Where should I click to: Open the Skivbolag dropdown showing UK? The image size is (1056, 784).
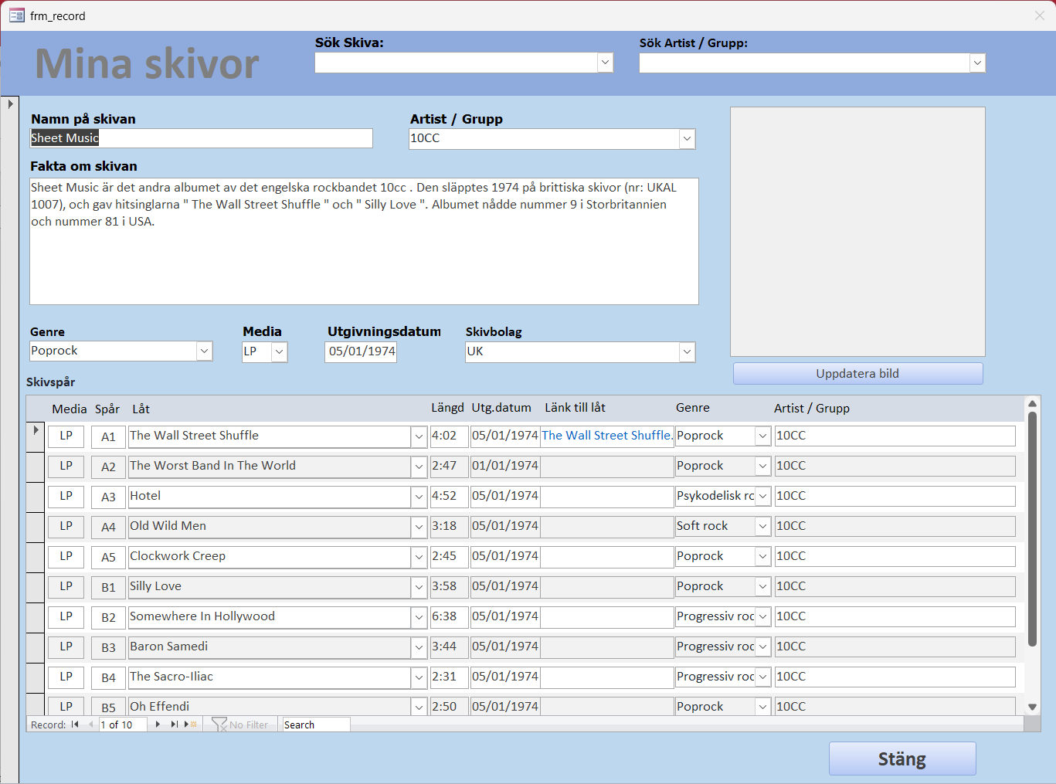pyautogui.click(x=687, y=352)
